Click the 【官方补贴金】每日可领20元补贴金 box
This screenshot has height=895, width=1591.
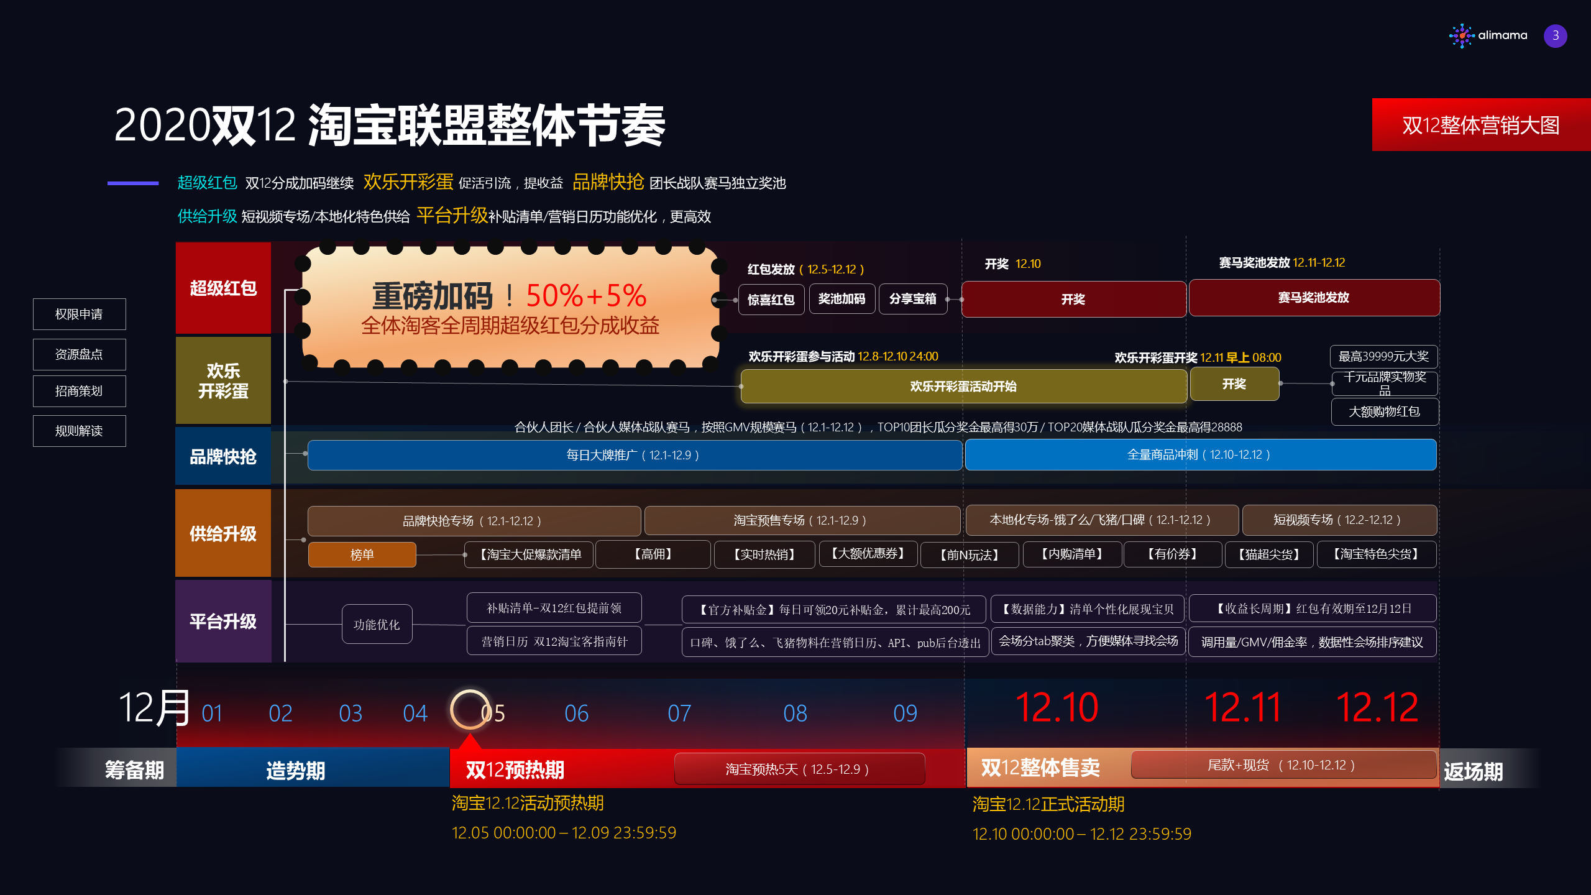click(x=834, y=610)
